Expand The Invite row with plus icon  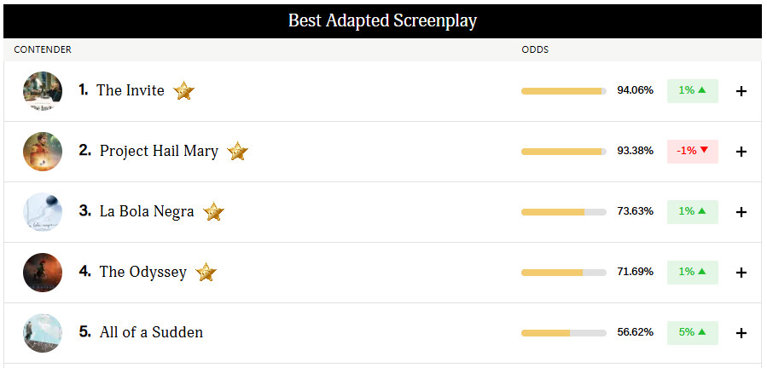[741, 91]
